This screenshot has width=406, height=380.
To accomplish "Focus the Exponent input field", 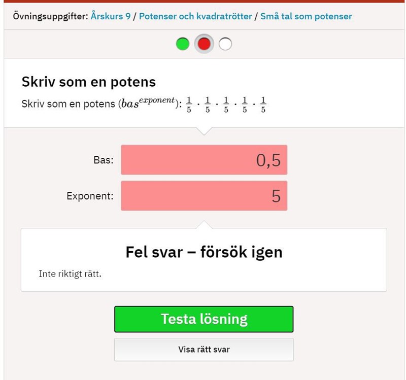I will point(204,196).
